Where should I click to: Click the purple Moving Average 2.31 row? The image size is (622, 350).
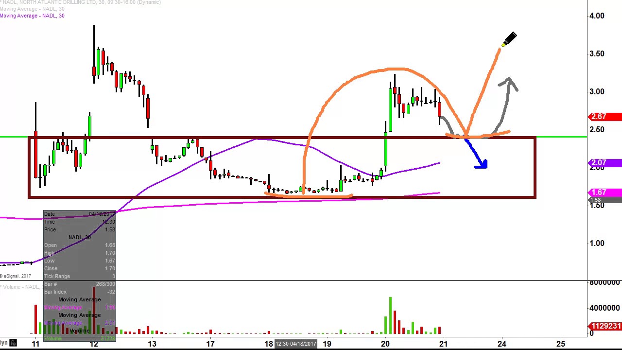[x=80, y=323]
